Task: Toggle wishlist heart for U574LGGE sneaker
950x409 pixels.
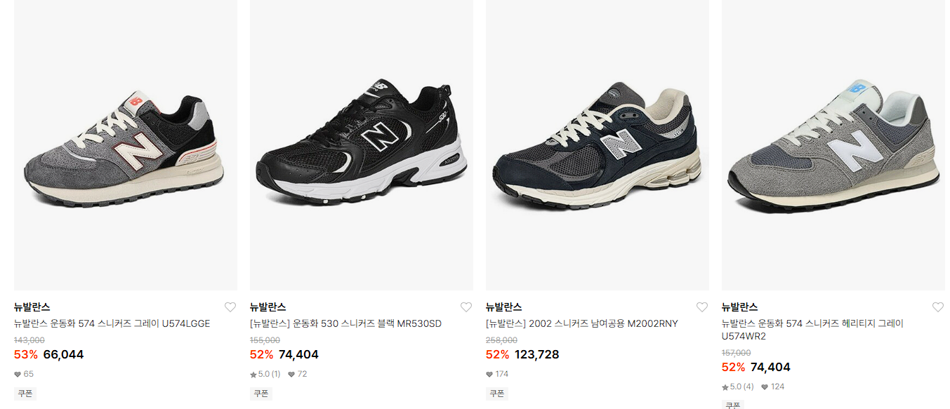Action: pos(230,307)
